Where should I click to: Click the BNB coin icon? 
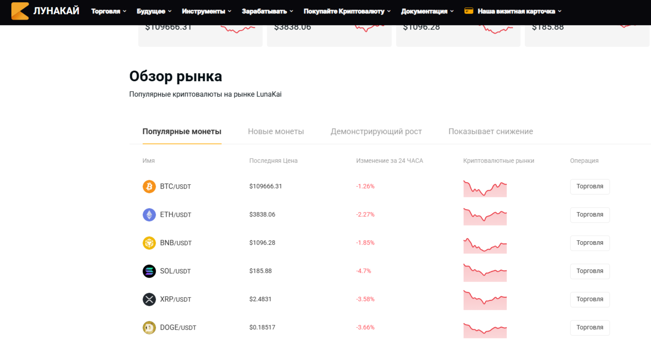pos(149,243)
